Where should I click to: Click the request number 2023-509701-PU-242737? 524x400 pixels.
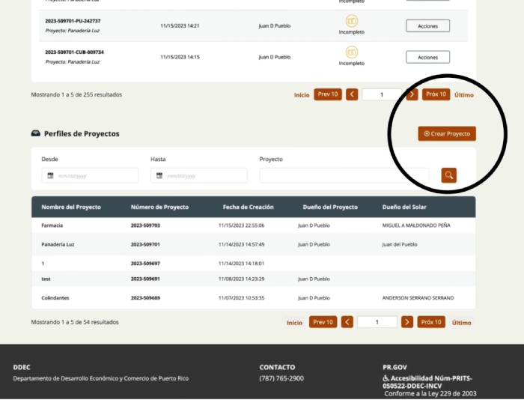pyautogui.click(x=73, y=21)
